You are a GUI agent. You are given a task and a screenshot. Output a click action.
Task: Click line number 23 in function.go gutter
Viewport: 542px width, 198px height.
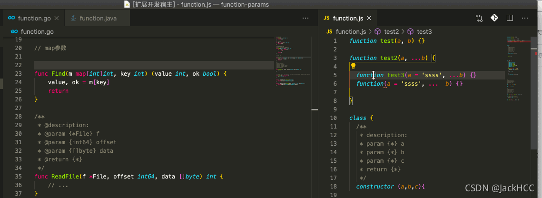click(x=18, y=74)
